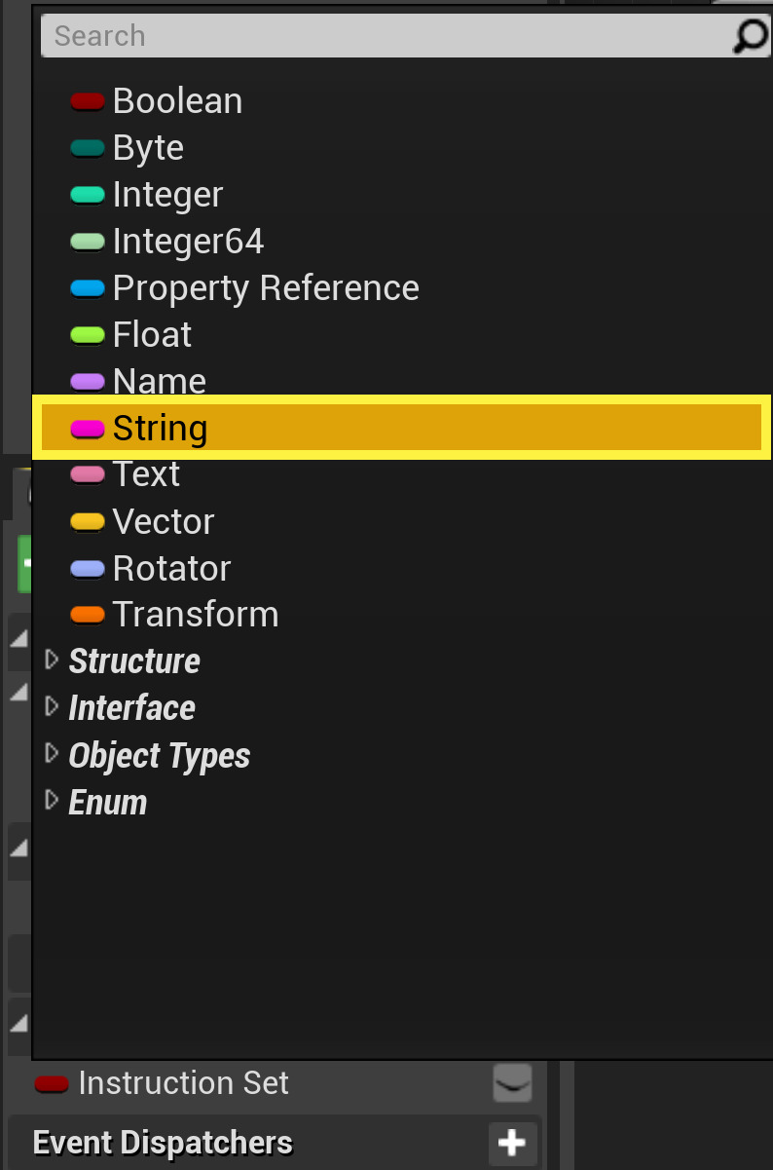Click the red Boolean type pill icon
This screenshot has height=1170, width=773.
pyautogui.click(x=88, y=100)
